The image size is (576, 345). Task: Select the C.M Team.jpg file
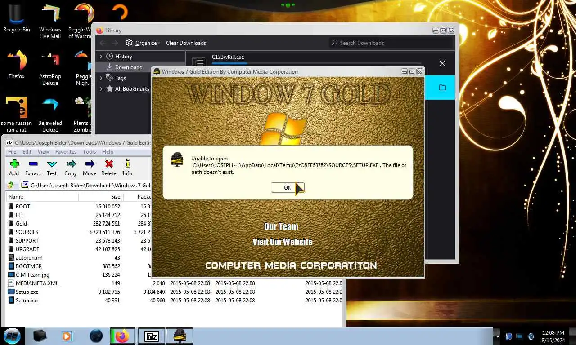[32, 274]
